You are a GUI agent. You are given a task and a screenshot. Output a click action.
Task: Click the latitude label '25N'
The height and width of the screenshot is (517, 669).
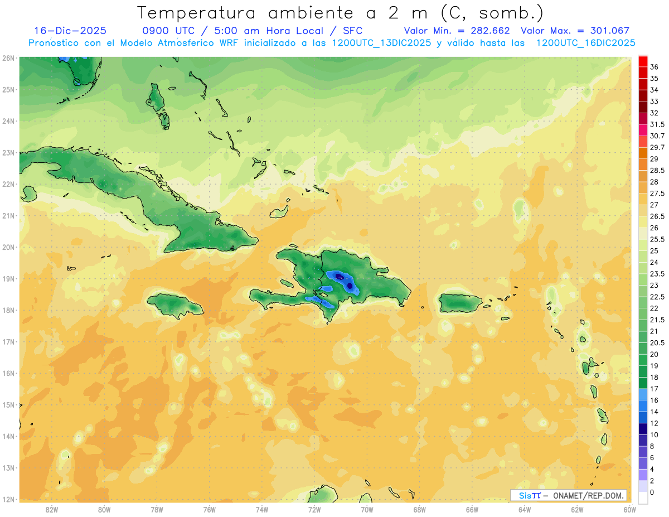(x=8, y=89)
